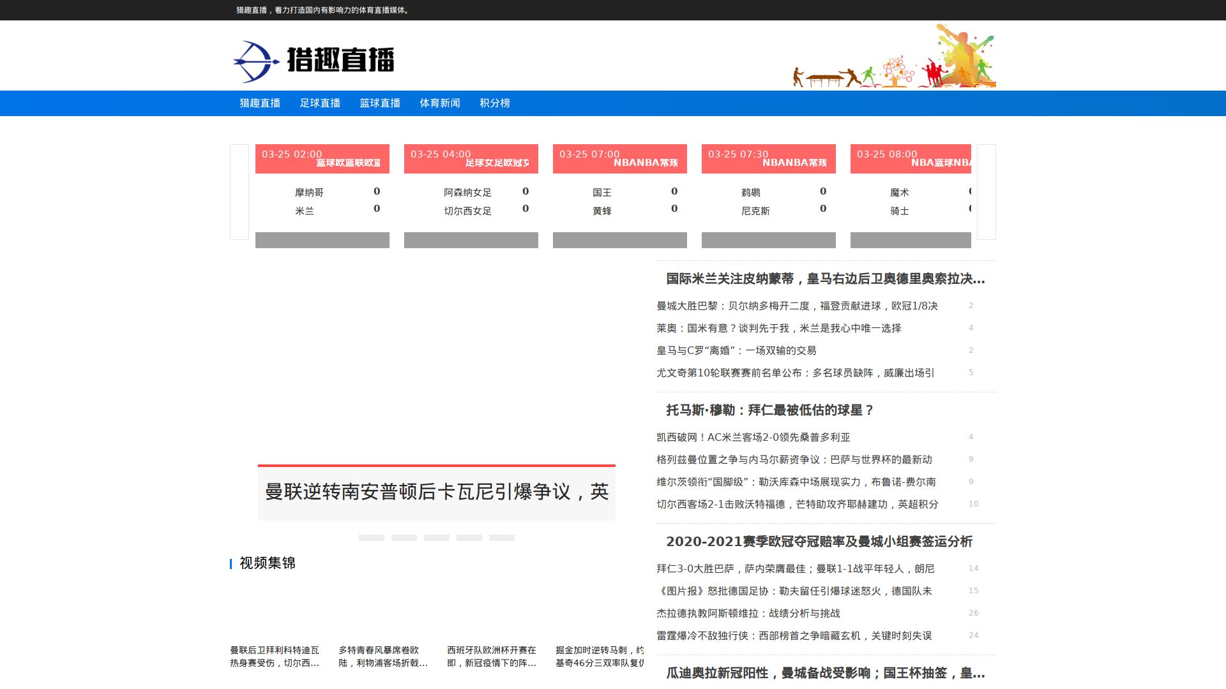Click gray button under 鹈鹕 vs 尼克斯
Screen dimensions: 1226x689
(769, 241)
